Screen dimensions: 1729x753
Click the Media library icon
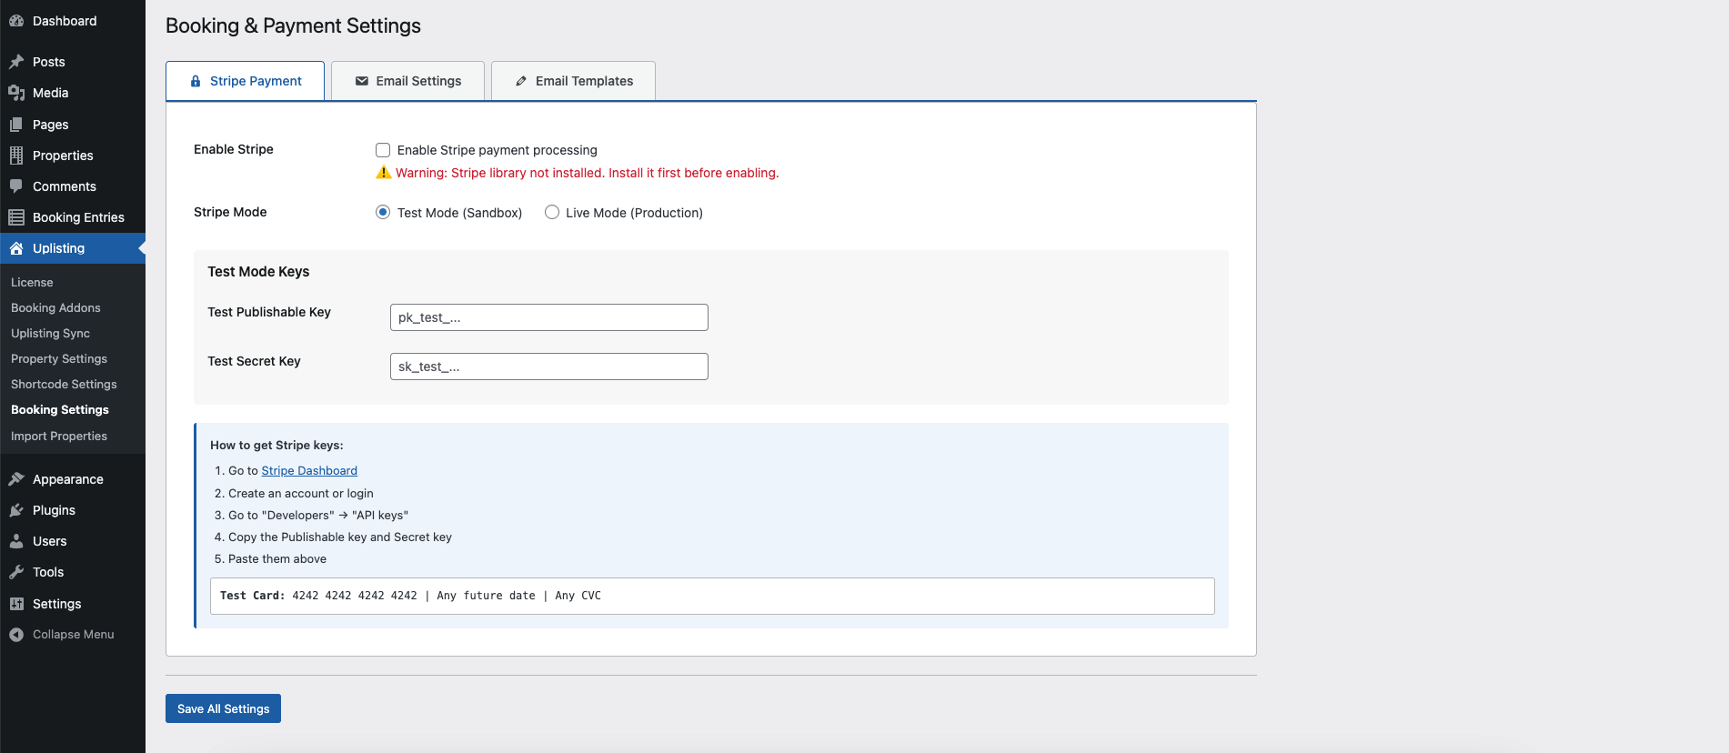pos(16,93)
